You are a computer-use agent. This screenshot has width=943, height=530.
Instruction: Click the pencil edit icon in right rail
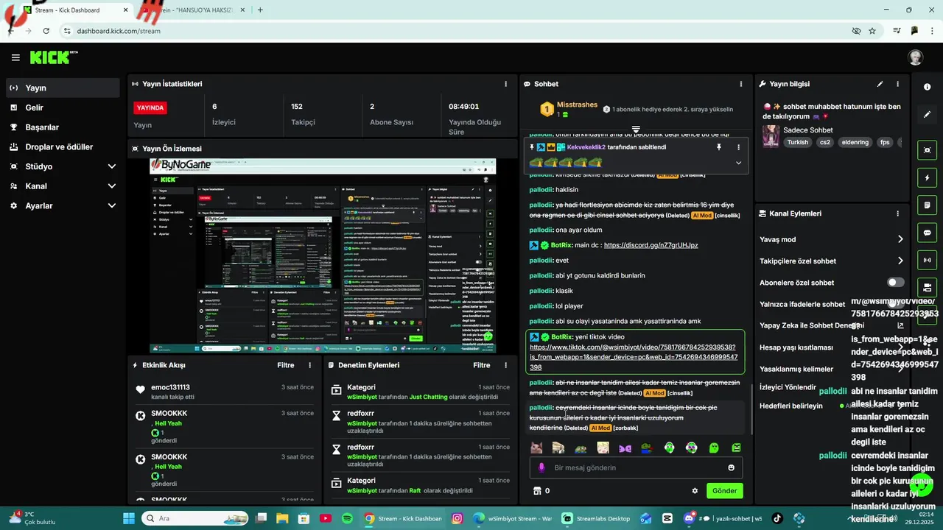[927, 115]
